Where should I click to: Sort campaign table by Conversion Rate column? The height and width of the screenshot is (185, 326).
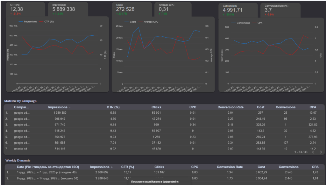[230, 107]
